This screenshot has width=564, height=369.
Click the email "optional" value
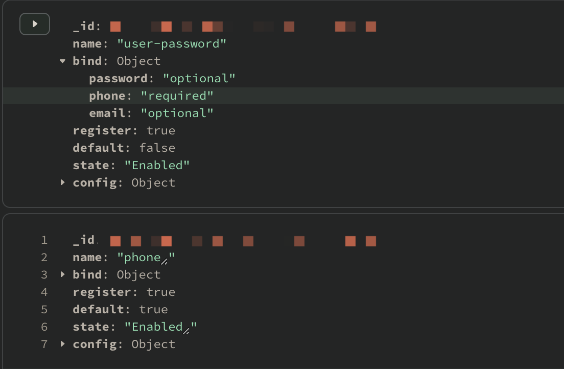pyautogui.click(x=177, y=113)
